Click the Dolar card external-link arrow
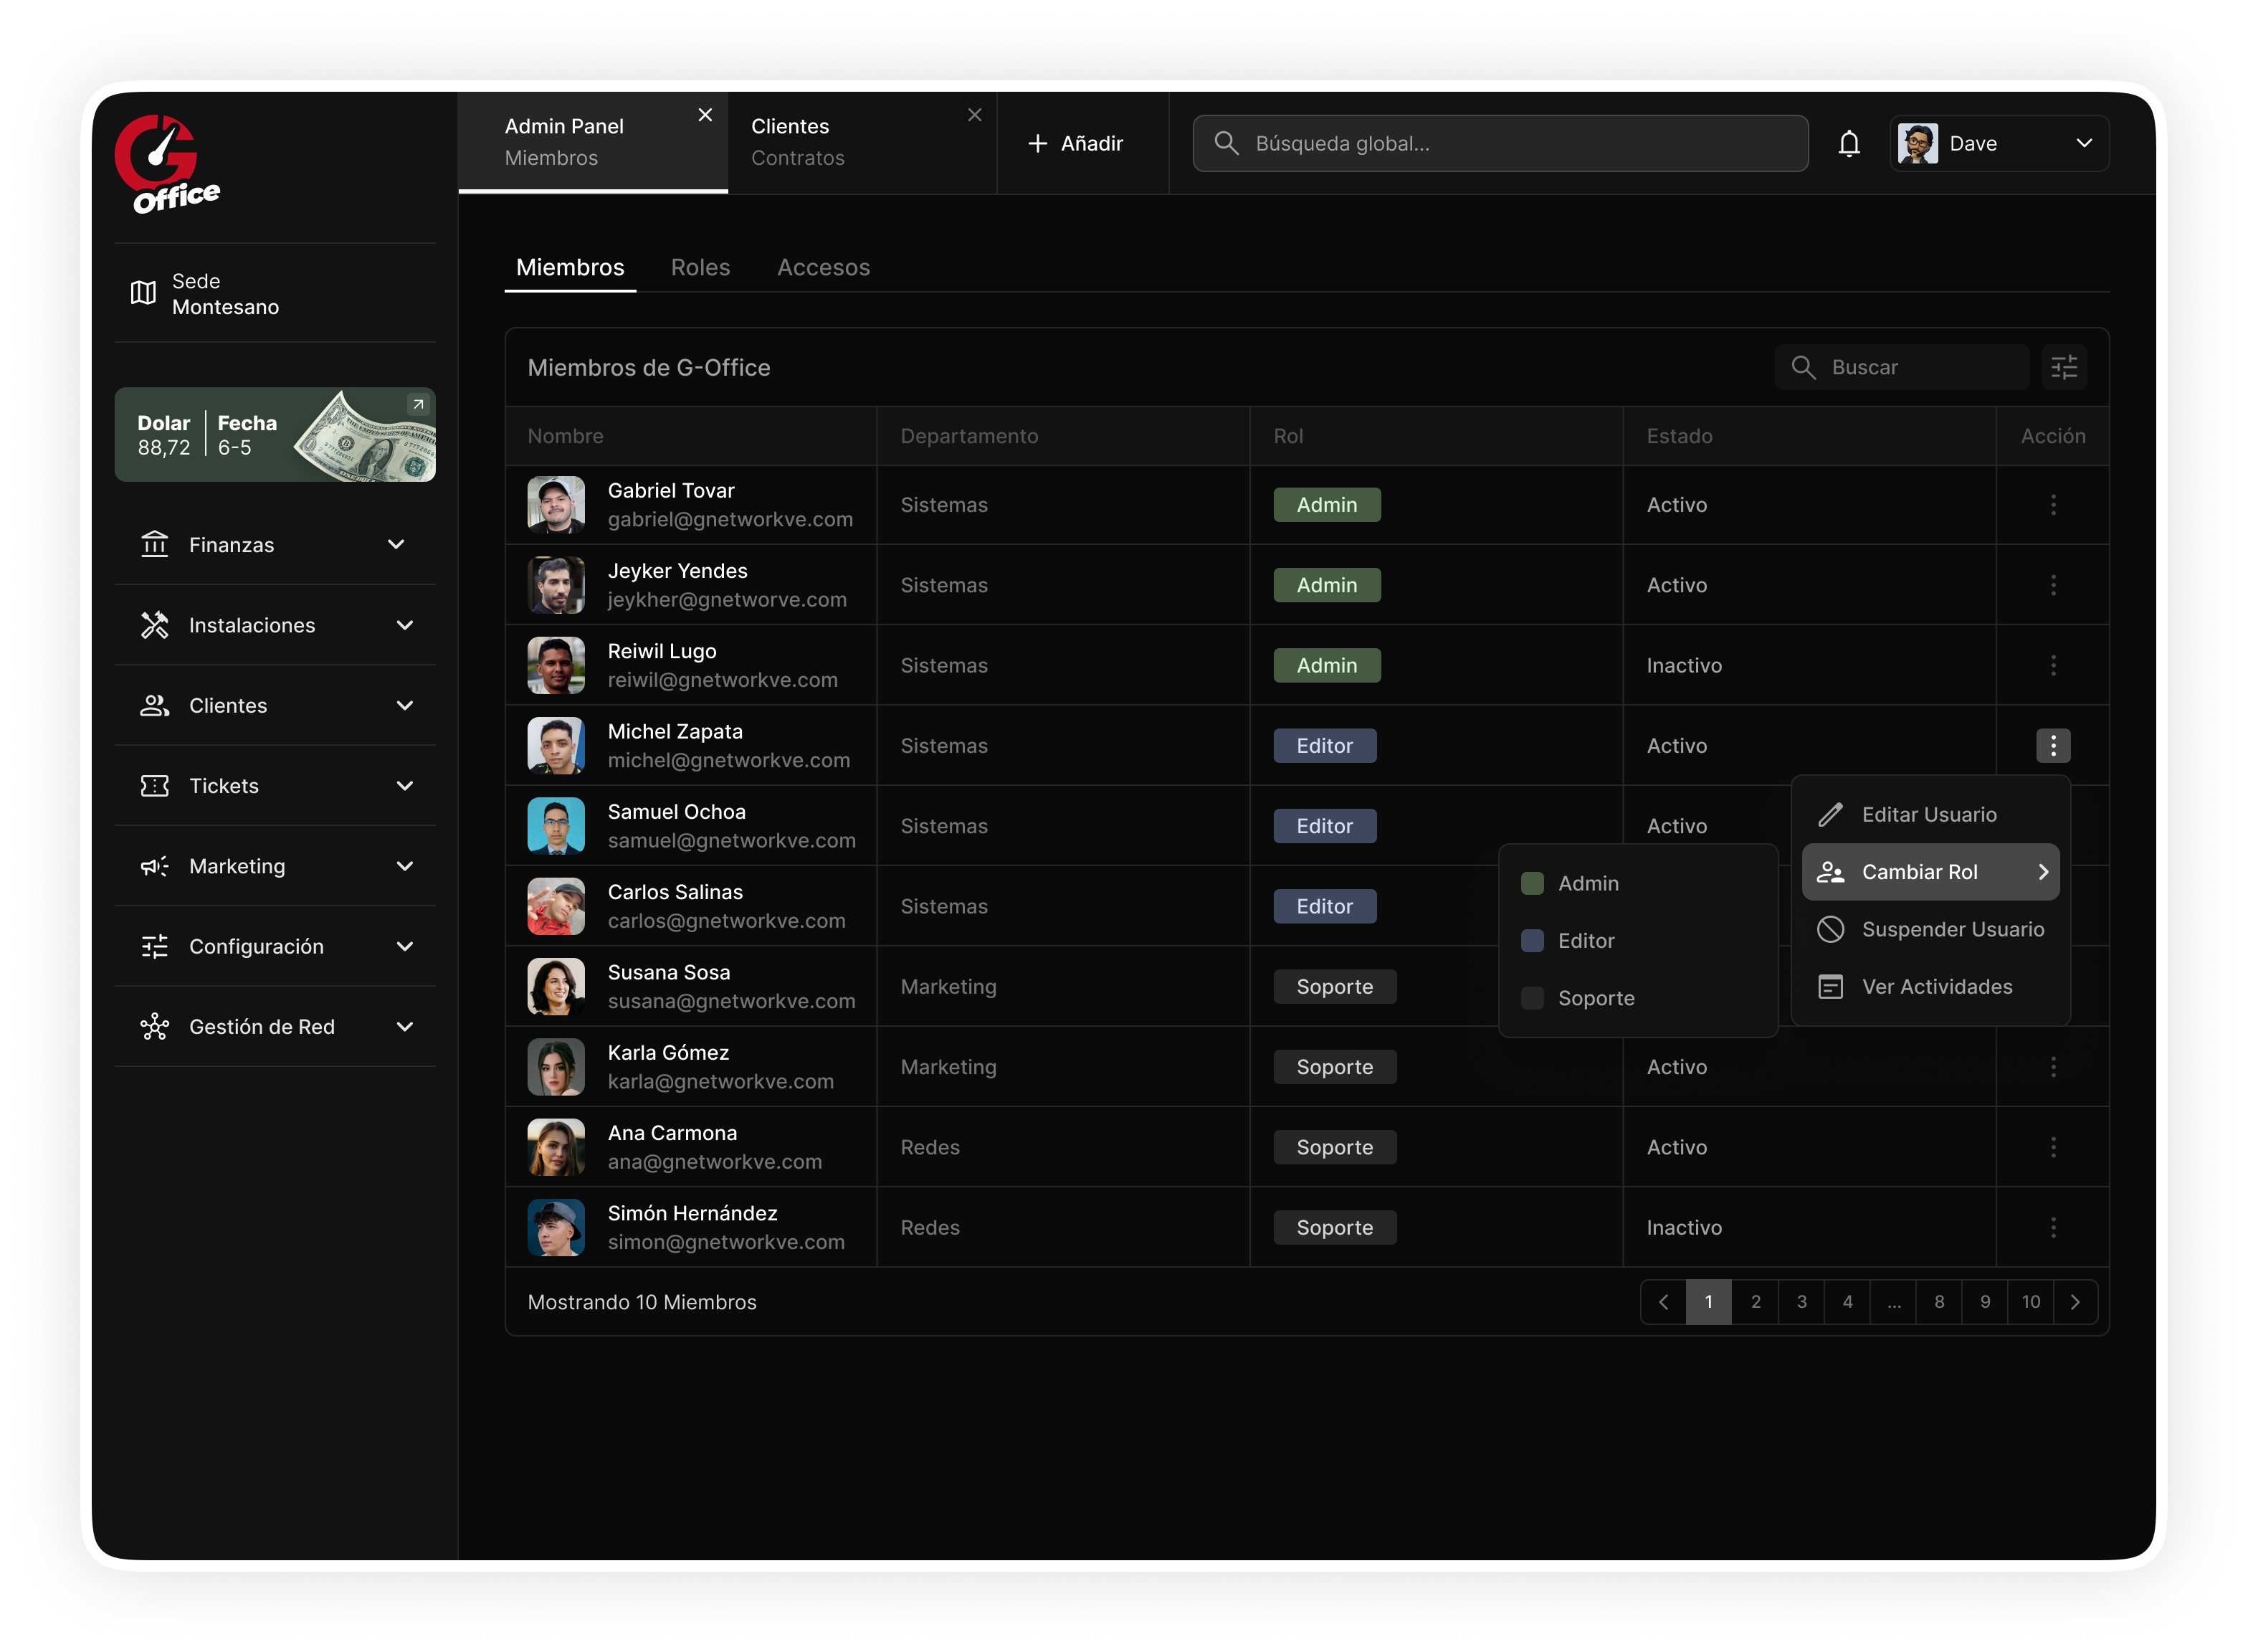Image resolution: width=2248 pixels, height=1652 pixels. point(418,404)
